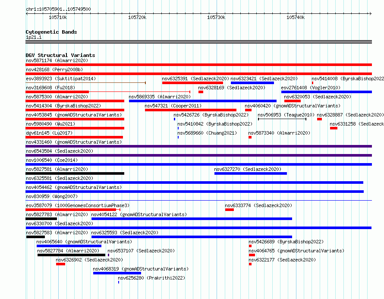This screenshot has height=299, width=384.
Task: Click the nsv6325593 (Sedlazeck2020) label
Action: [x=125, y=233]
